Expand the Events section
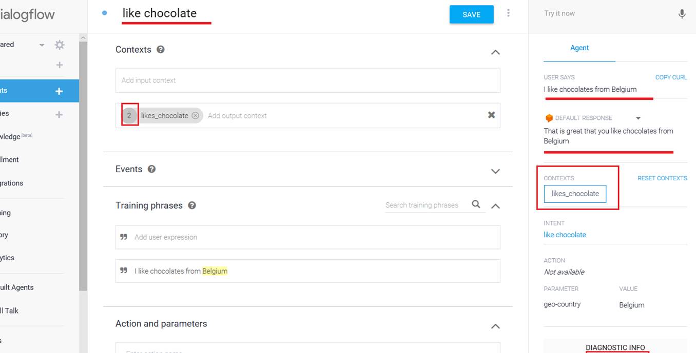 pyautogui.click(x=495, y=171)
